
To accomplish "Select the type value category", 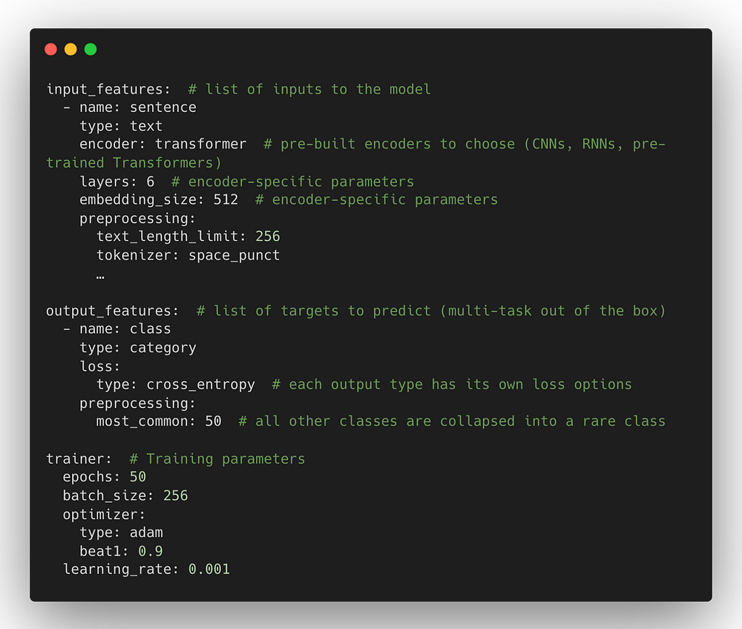I will (x=162, y=347).
